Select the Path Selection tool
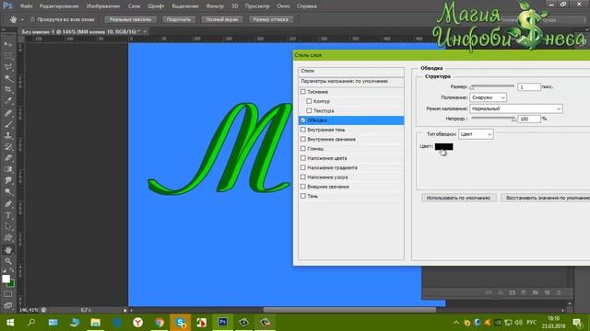590x331 pixels. pyautogui.click(x=8, y=226)
